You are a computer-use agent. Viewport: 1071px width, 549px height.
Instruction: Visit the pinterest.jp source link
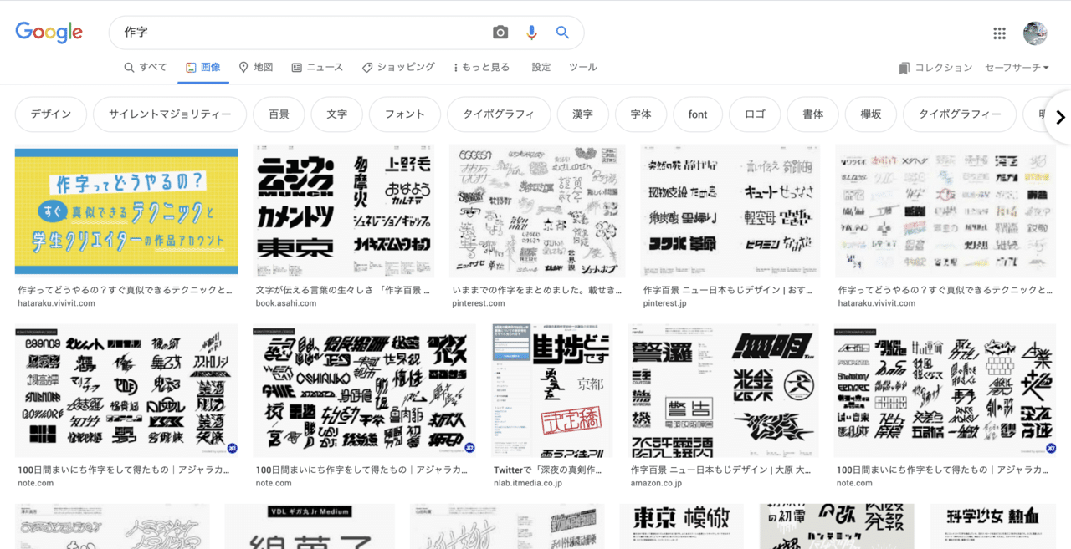[665, 303]
